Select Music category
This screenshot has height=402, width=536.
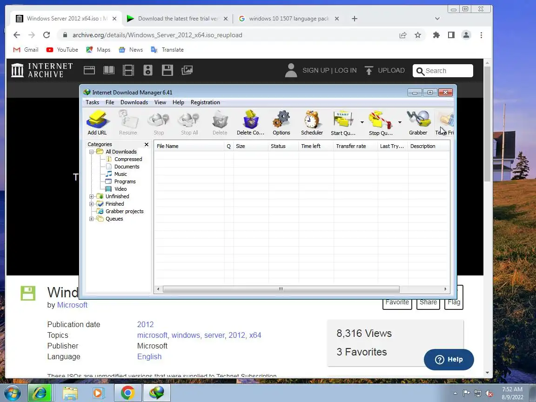(121, 174)
